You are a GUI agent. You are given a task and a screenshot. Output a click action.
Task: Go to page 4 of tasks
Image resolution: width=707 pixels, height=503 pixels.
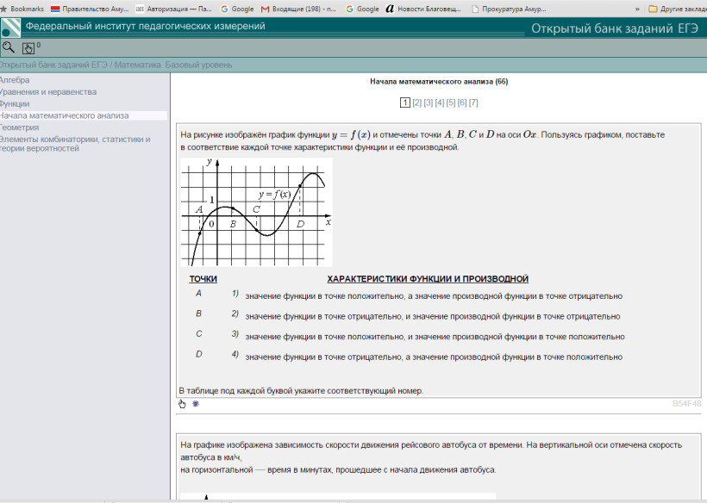(440, 103)
